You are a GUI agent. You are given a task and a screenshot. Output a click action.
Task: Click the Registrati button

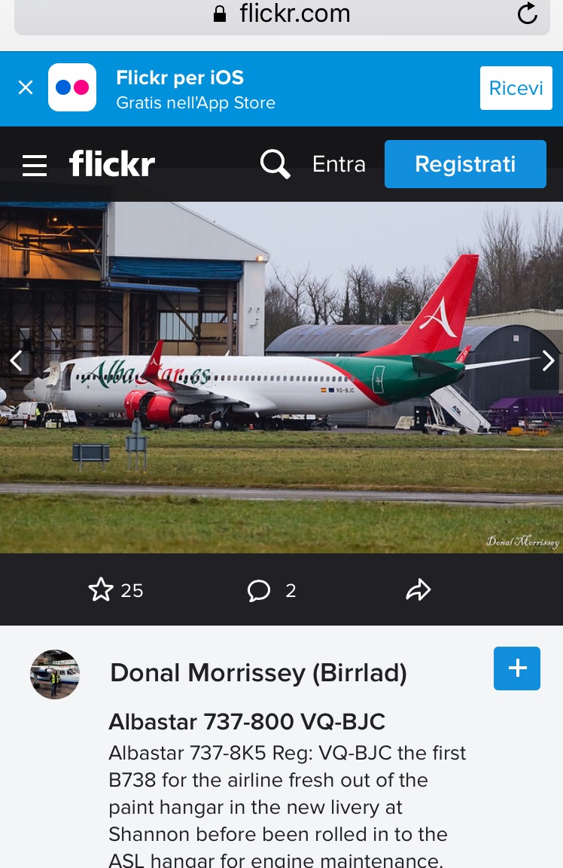pyautogui.click(x=466, y=164)
